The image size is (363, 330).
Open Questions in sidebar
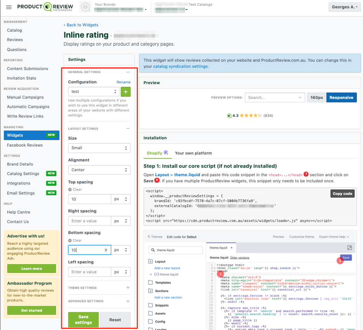point(17,49)
